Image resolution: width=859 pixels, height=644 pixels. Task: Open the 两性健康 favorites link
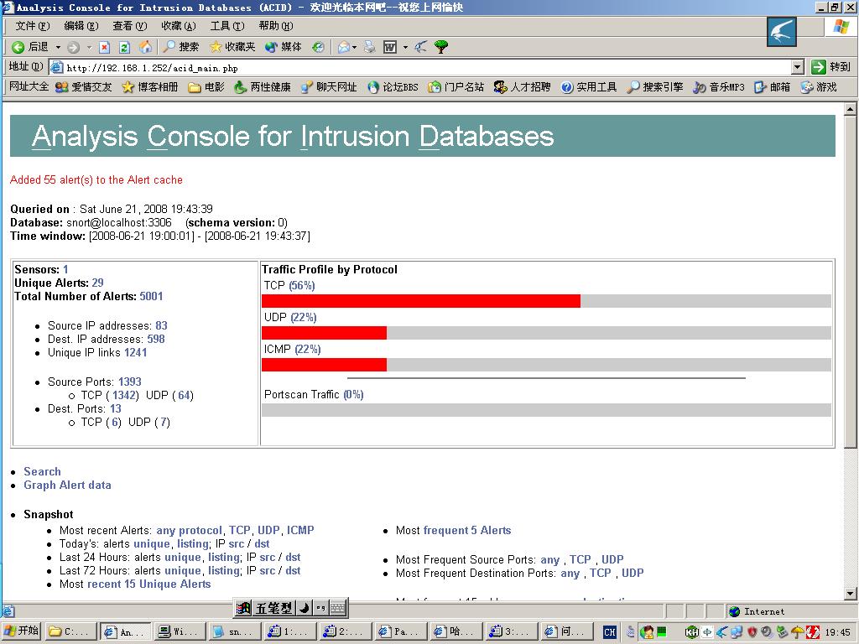[x=263, y=87]
